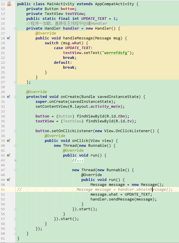Click the related XML file icon beside line 11
The width and height of the screenshot is (179, 243).
(9, 4)
